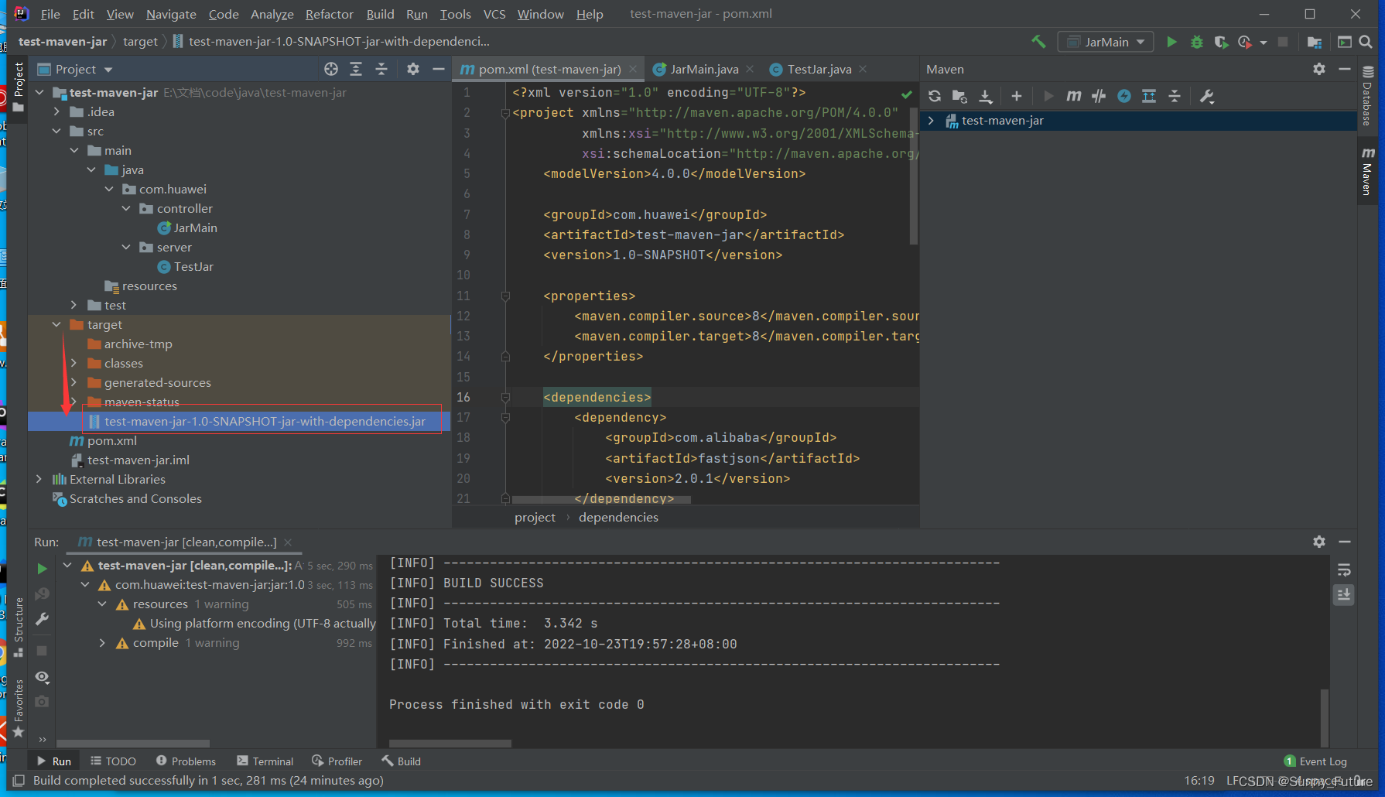Generate sources and update folders icon
1385x797 pixels.
959,96
